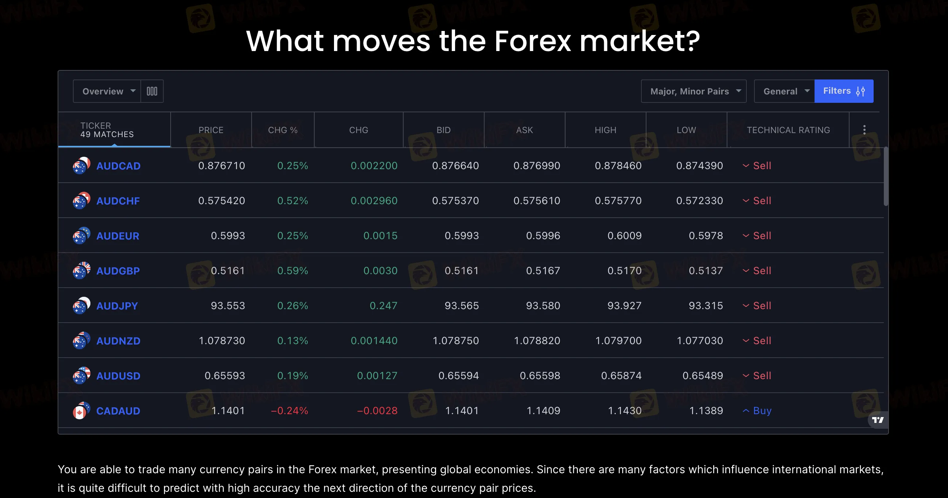Open the AUDUSD ticker link
Viewport: 948px width, 498px height.
tap(118, 376)
